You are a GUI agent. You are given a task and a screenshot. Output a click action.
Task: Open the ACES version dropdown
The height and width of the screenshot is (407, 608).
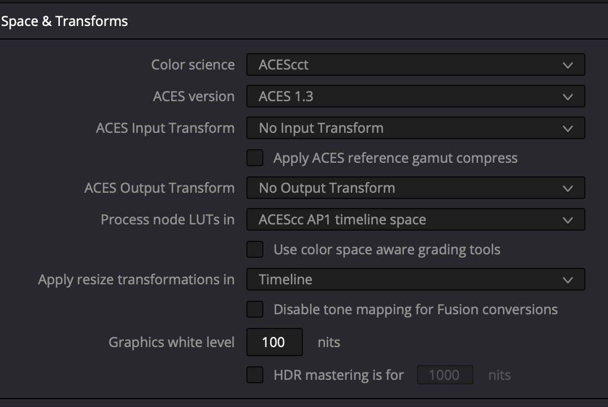(x=415, y=97)
